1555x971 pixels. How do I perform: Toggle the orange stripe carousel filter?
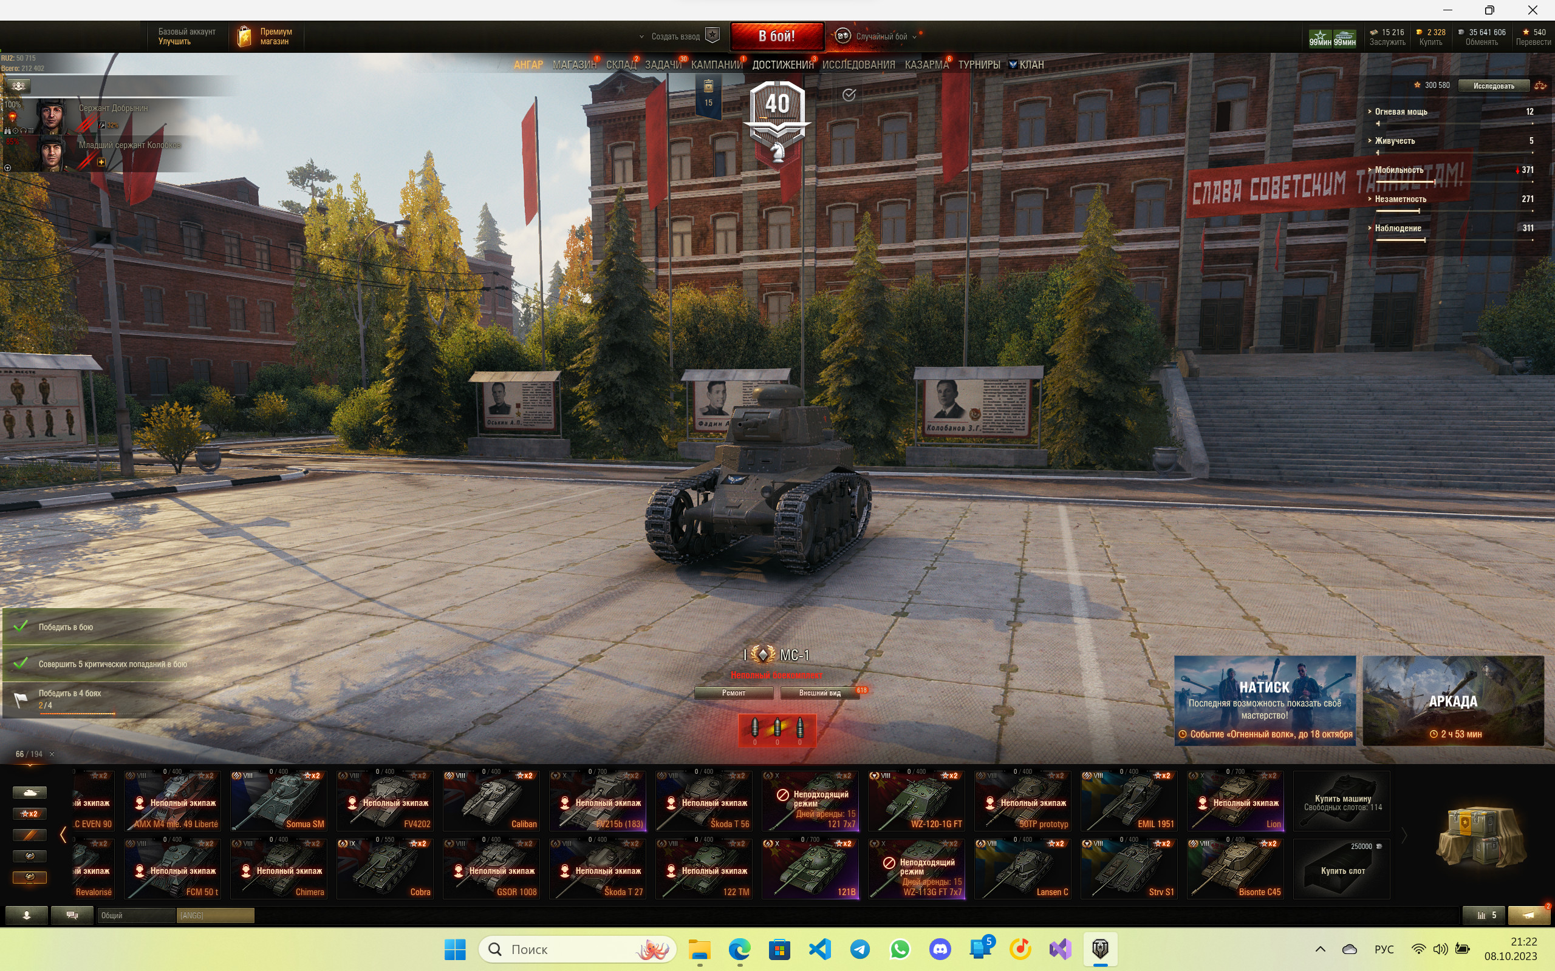pos(30,835)
